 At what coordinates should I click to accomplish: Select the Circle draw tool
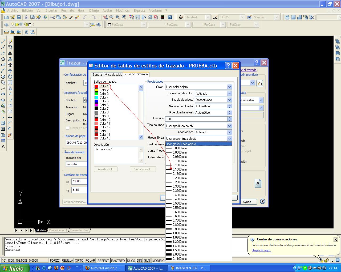coord(3,76)
